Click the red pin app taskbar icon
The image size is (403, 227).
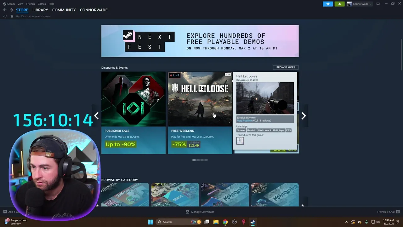tap(243, 222)
